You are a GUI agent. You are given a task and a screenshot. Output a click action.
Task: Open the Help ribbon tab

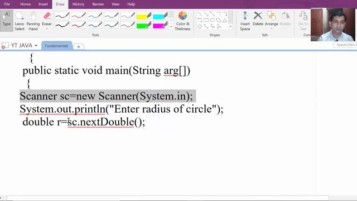pyautogui.click(x=131, y=4)
